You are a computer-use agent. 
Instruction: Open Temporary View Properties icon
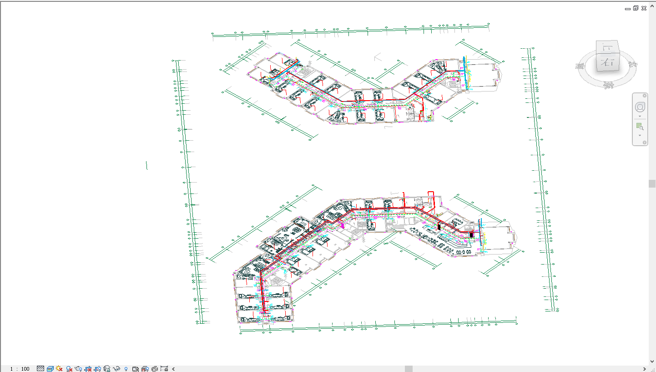136,369
